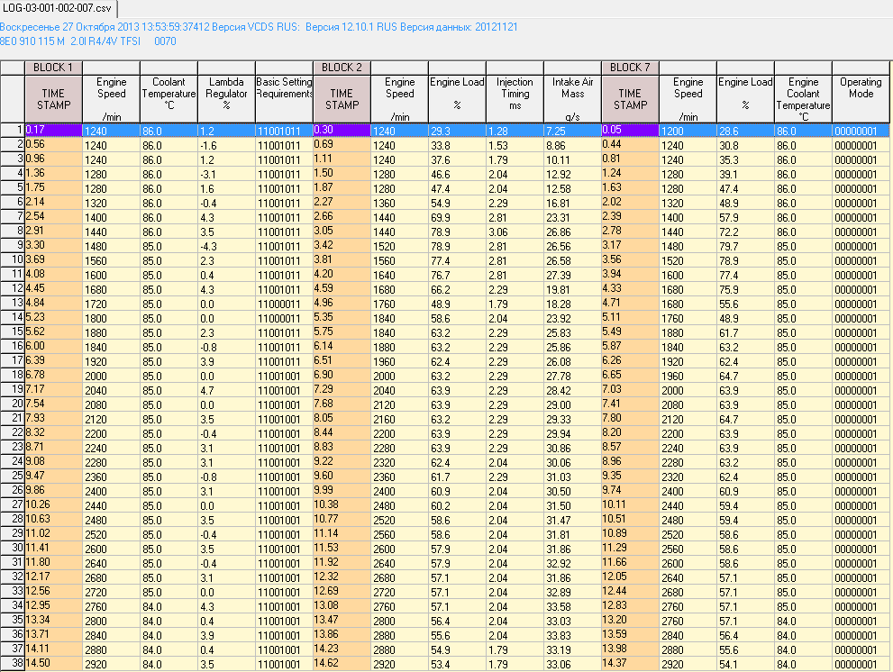Image resolution: width=893 pixels, height=672 pixels.
Task: Click the -4.3 lambda regulator cell
Action: click(226, 246)
